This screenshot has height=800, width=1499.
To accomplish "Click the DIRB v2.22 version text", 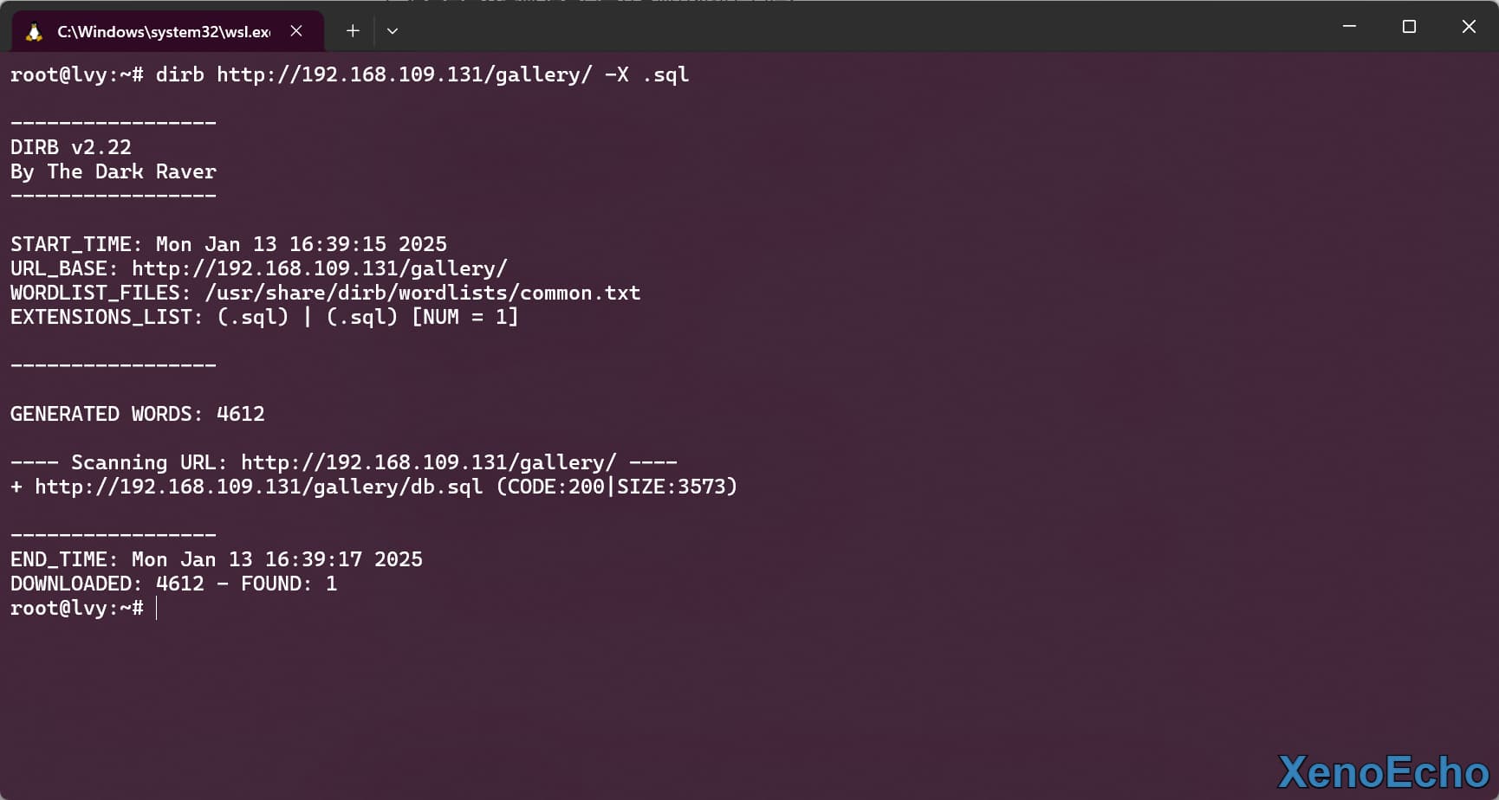I will [x=71, y=147].
